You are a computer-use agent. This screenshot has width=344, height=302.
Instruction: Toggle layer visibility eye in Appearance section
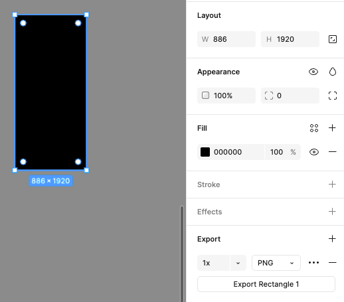coord(313,72)
